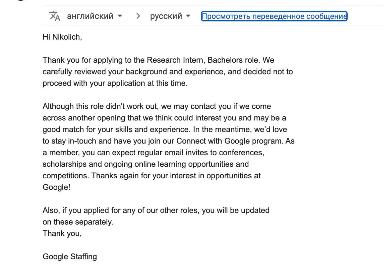
Task: Click the sentence starting Although this role
Action: (157, 106)
